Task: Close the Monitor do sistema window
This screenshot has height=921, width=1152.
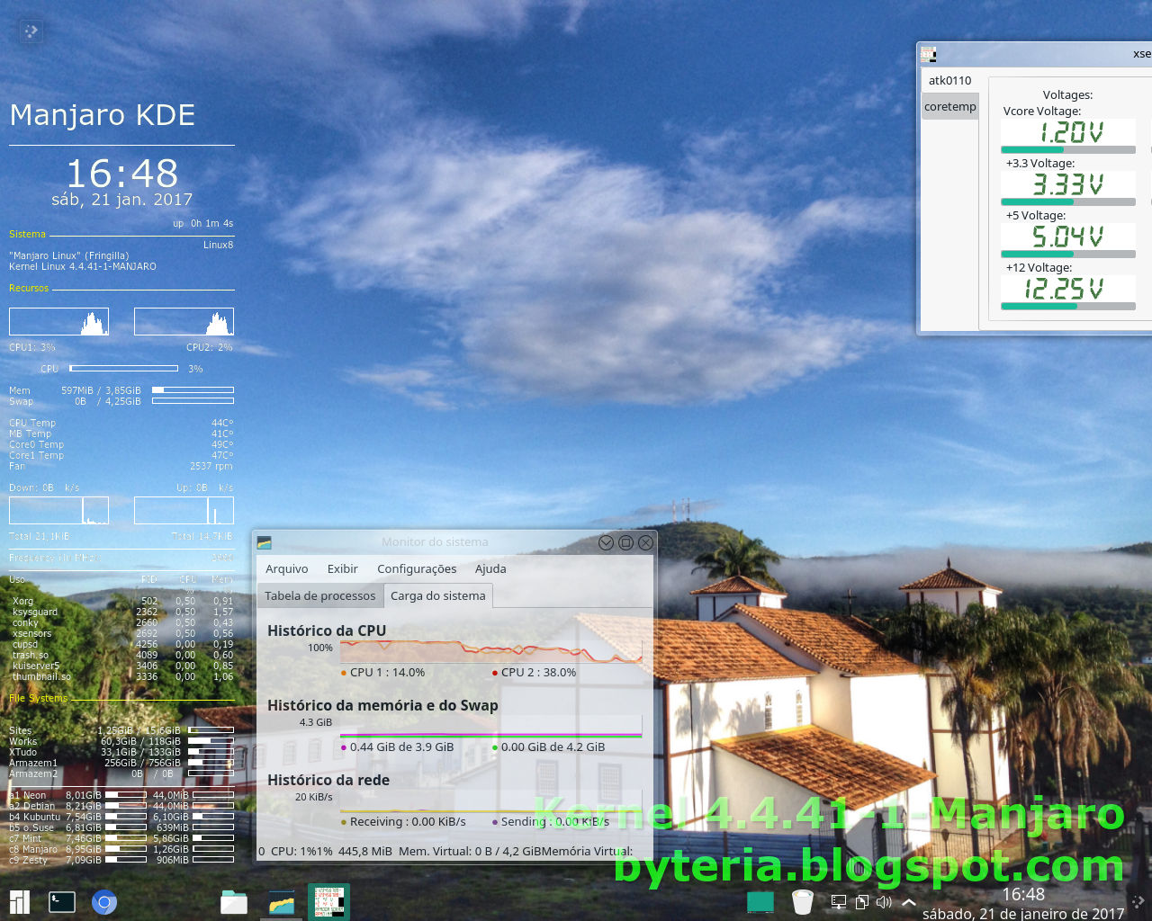Action: pyautogui.click(x=645, y=542)
